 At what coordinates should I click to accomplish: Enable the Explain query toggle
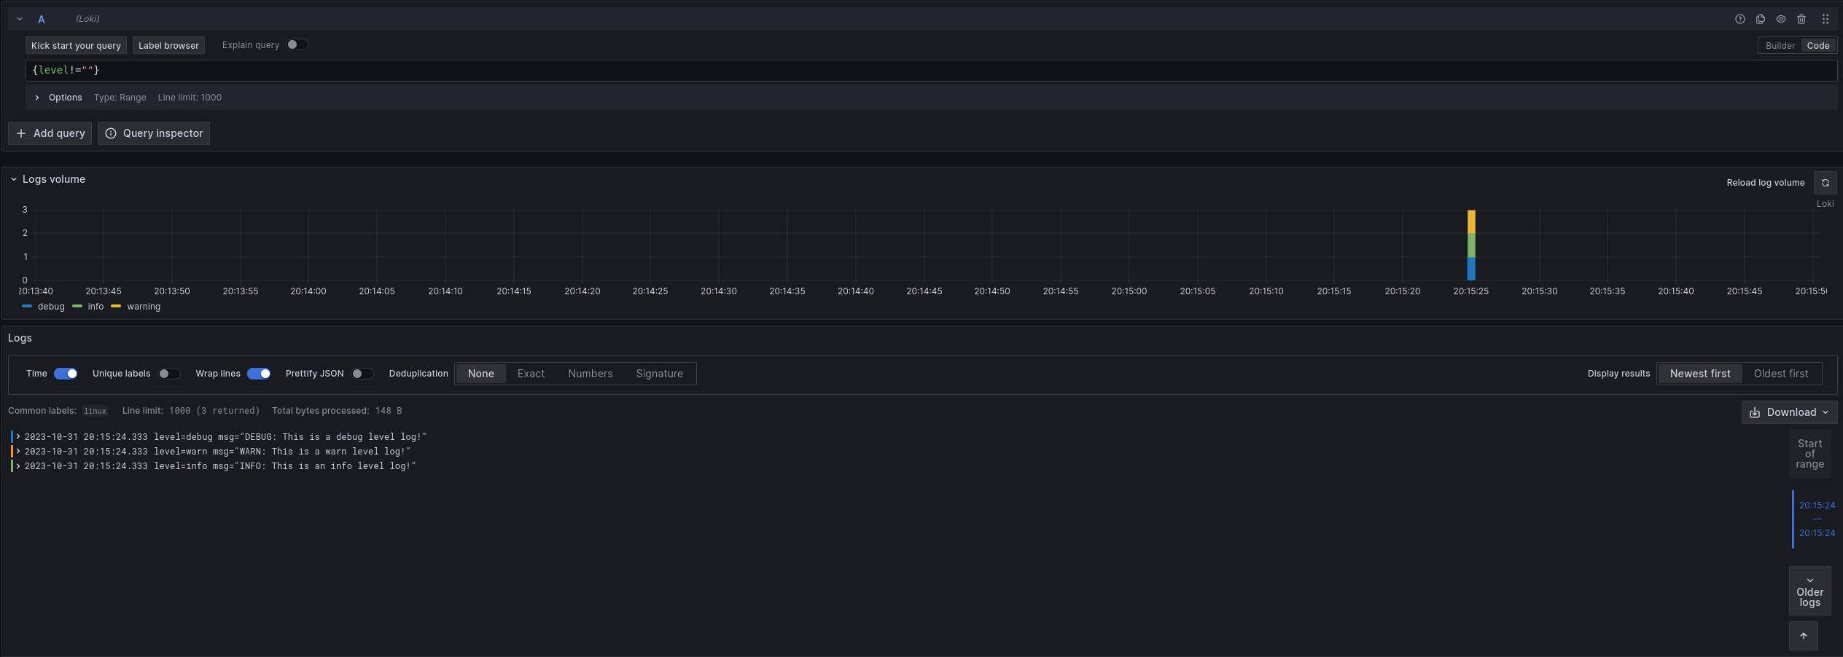tap(297, 44)
